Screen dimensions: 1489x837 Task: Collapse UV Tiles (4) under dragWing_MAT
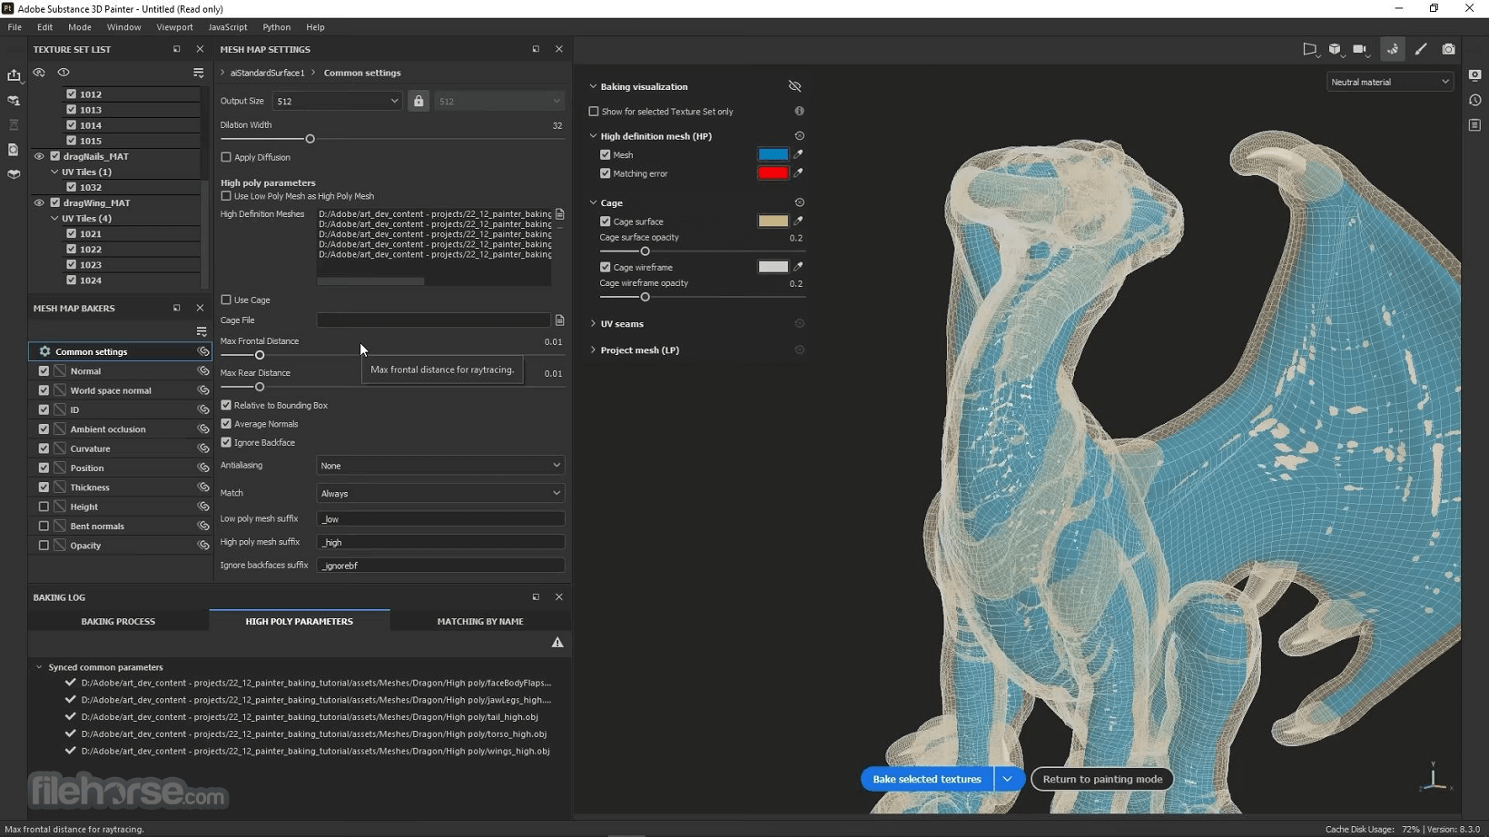[54, 218]
